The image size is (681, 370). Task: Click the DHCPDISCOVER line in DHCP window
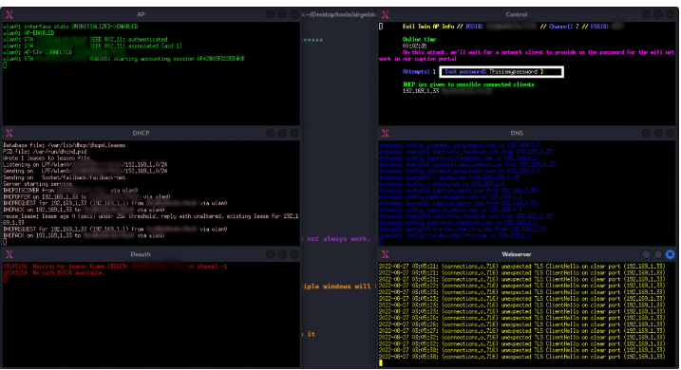[x=70, y=191]
